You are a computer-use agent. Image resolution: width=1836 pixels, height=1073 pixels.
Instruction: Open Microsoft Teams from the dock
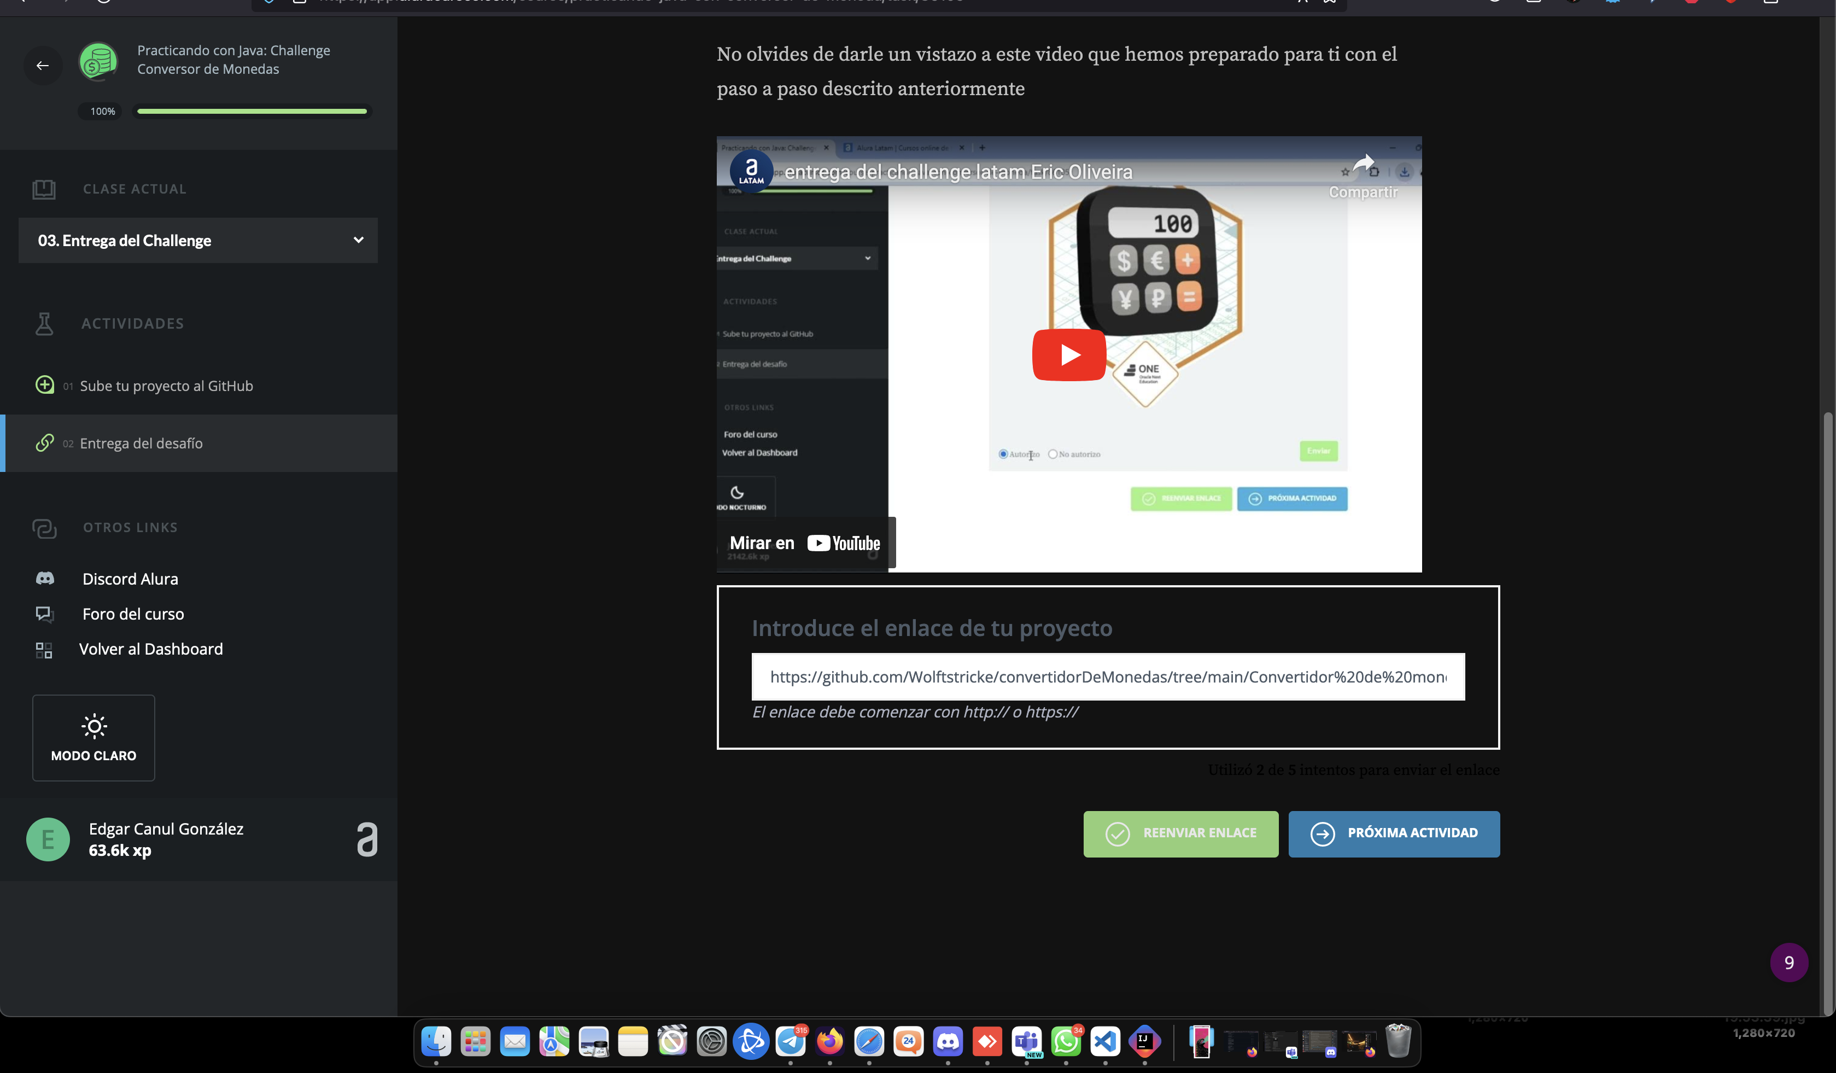pos(1027,1041)
